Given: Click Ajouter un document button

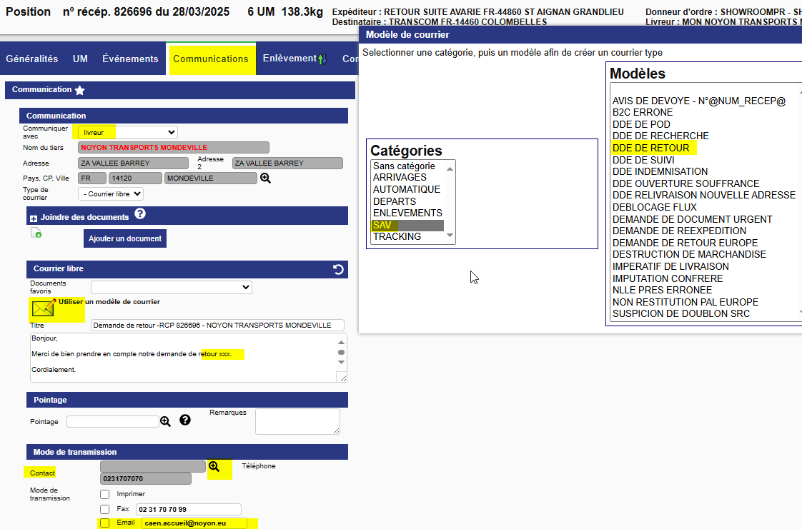Looking at the screenshot, I should [125, 238].
